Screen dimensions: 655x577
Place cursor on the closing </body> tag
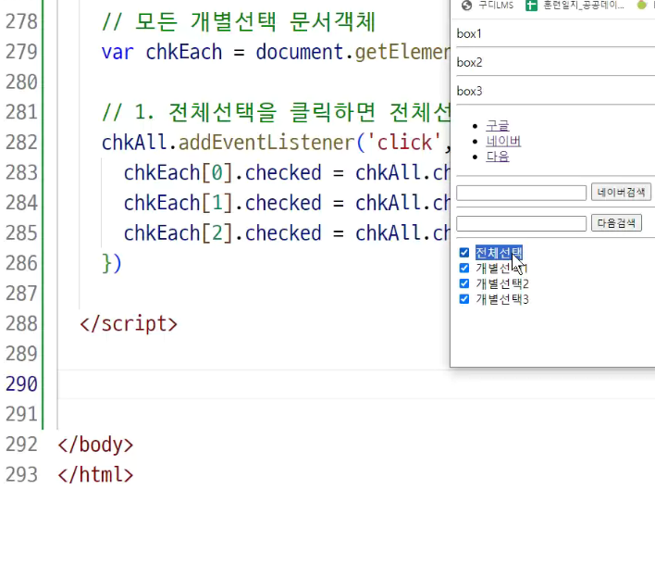click(95, 445)
